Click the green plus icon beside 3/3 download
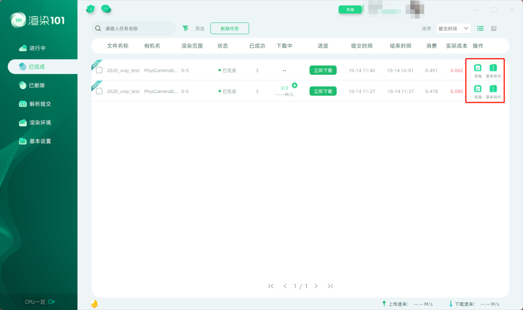523x310 pixels. coord(294,86)
